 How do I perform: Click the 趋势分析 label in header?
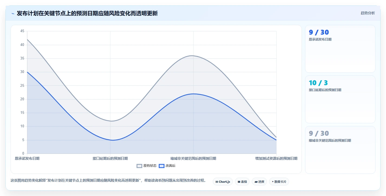[x=368, y=13]
